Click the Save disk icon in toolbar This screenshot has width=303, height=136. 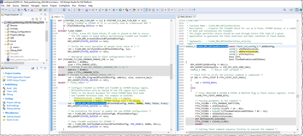pyautogui.click(x=9, y=10)
